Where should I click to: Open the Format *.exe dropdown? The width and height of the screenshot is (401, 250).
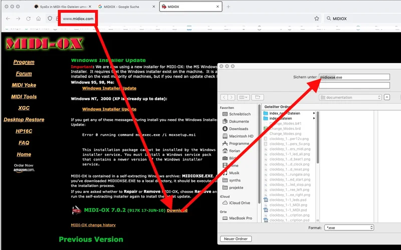click(x=349, y=227)
